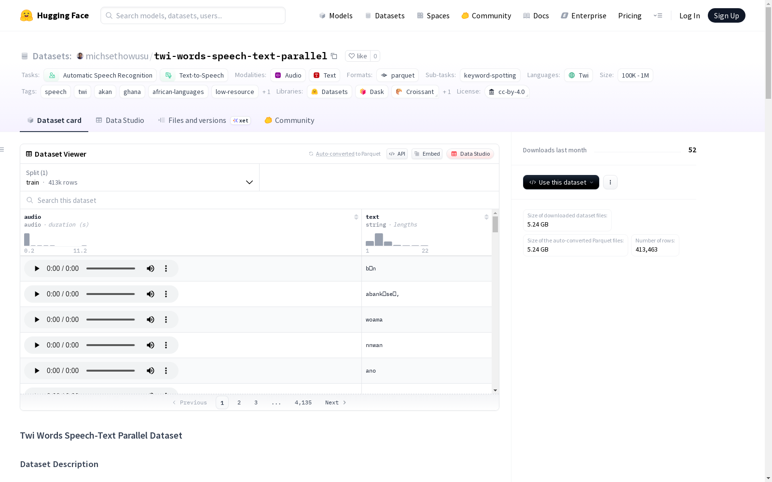Expand the plus one extra tags
This screenshot has height=482, width=772.
tap(266, 92)
